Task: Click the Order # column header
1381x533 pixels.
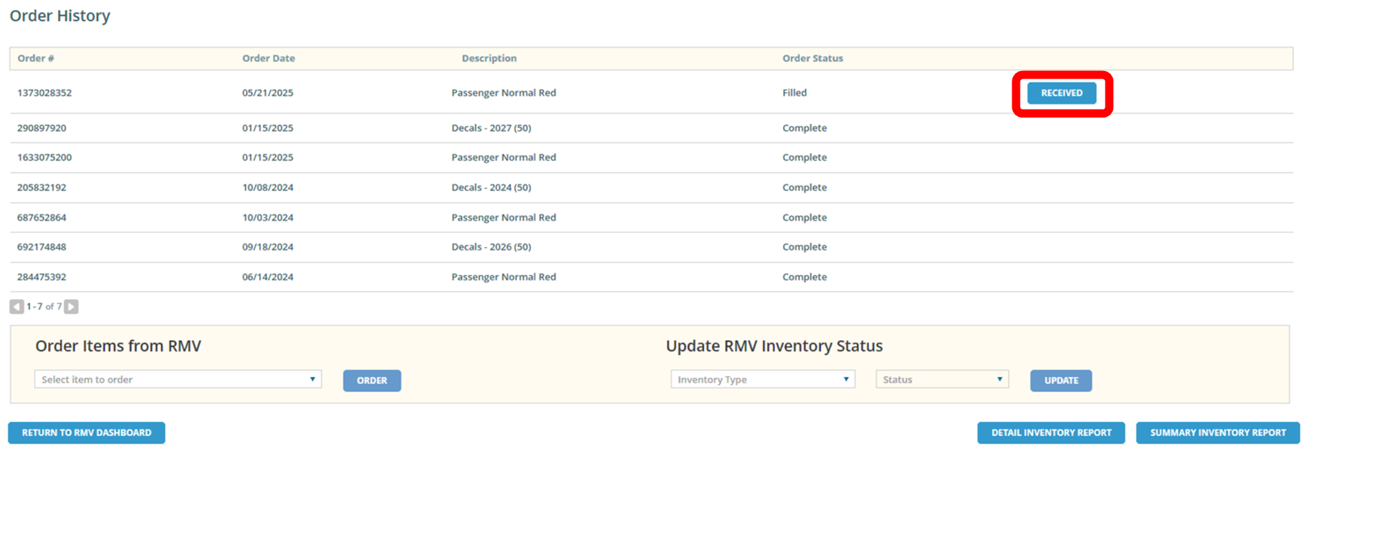Action: coord(36,59)
